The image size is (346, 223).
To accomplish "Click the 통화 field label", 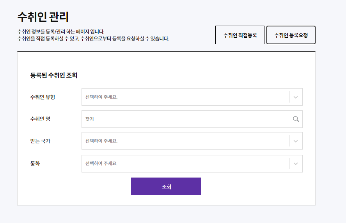I will coord(35,164).
